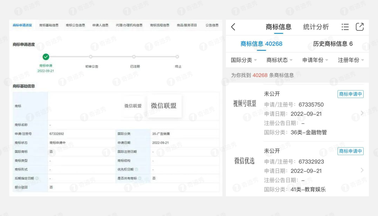The height and width of the screenshot is (216, 378).
Task: Select the 历史商标信息 6 sub-tab
Action: 333,44
